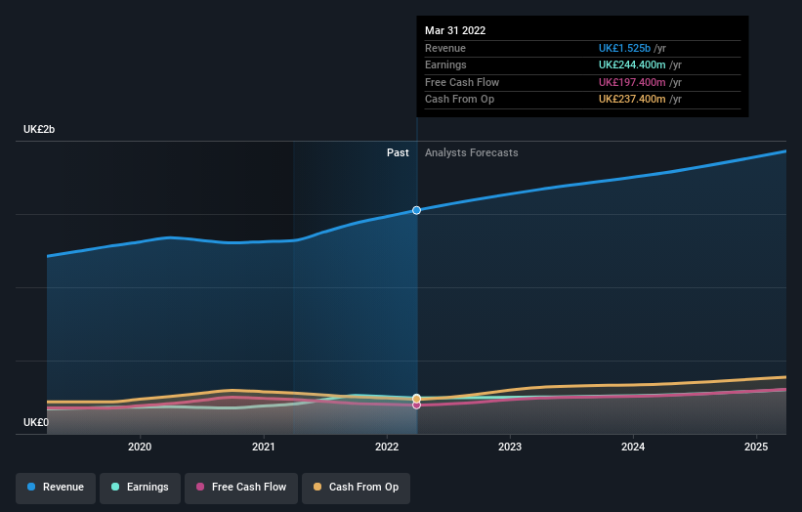The image size is (802, 512).
Task: Click the 2024 x-axis label
Action: point(633,448)
